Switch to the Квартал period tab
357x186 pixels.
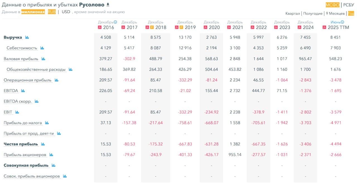(292, 13)
